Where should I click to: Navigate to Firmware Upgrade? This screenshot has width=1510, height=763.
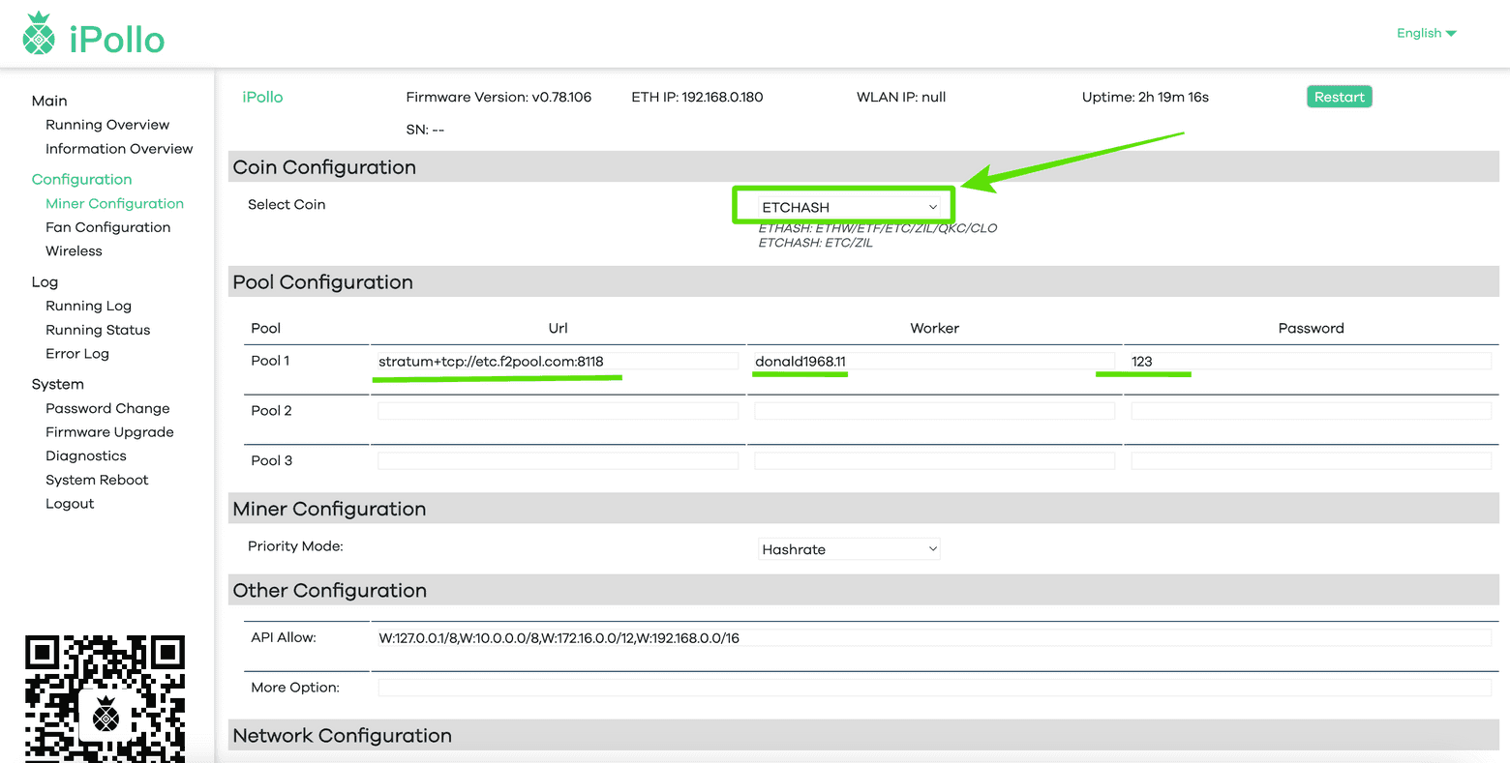109,432
